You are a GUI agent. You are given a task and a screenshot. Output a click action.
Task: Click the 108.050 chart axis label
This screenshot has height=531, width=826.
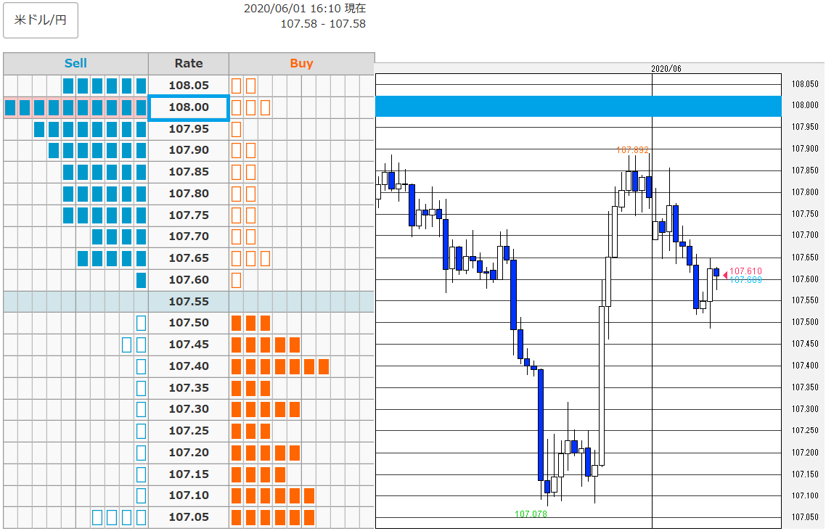click(x=805, y=84)
